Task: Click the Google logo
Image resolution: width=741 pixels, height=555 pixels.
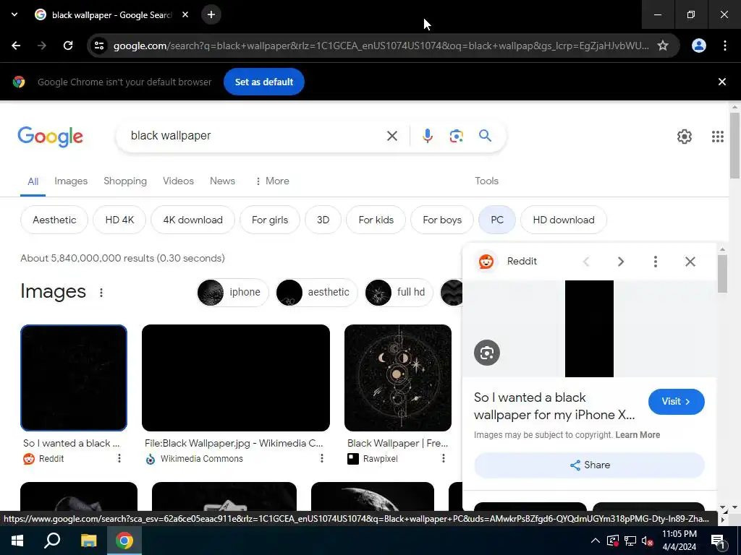Action: tap(50, 137)
